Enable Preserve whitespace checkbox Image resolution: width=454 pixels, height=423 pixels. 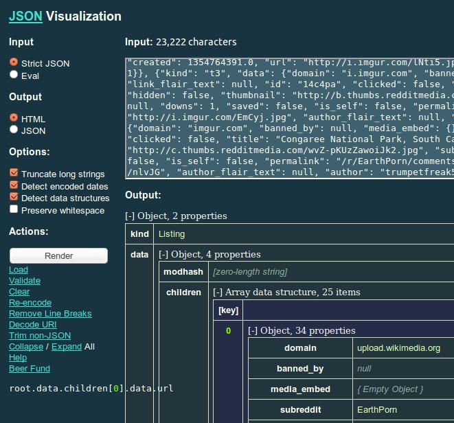[x=14, y=209]
